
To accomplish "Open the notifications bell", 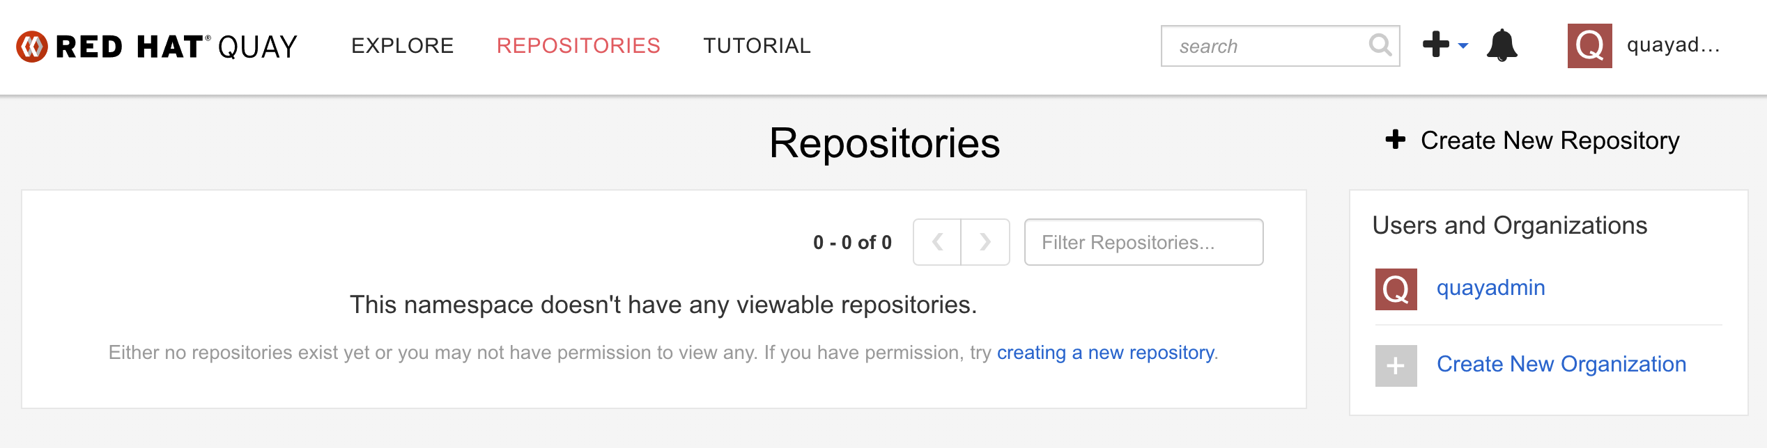I will pyautogui.click(x=1502, y=46).
